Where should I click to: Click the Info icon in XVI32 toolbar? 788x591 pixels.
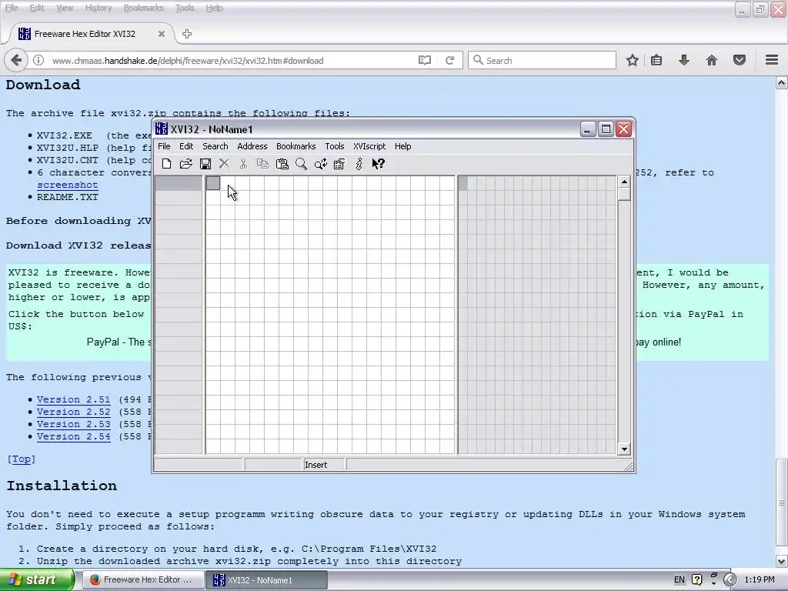(359, 164)
